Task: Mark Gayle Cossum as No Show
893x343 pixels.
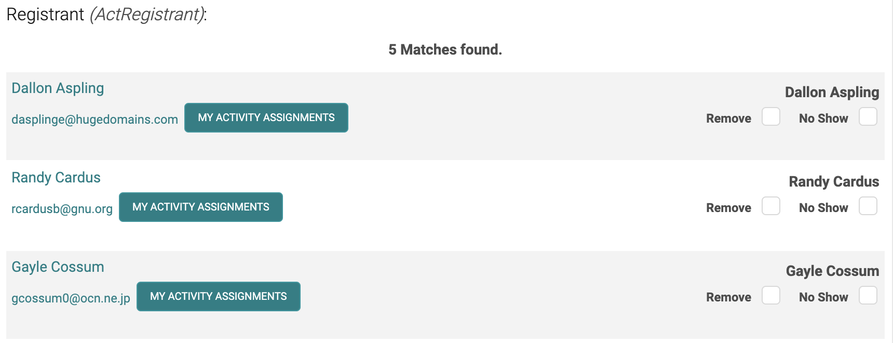Action: (868, 296)
